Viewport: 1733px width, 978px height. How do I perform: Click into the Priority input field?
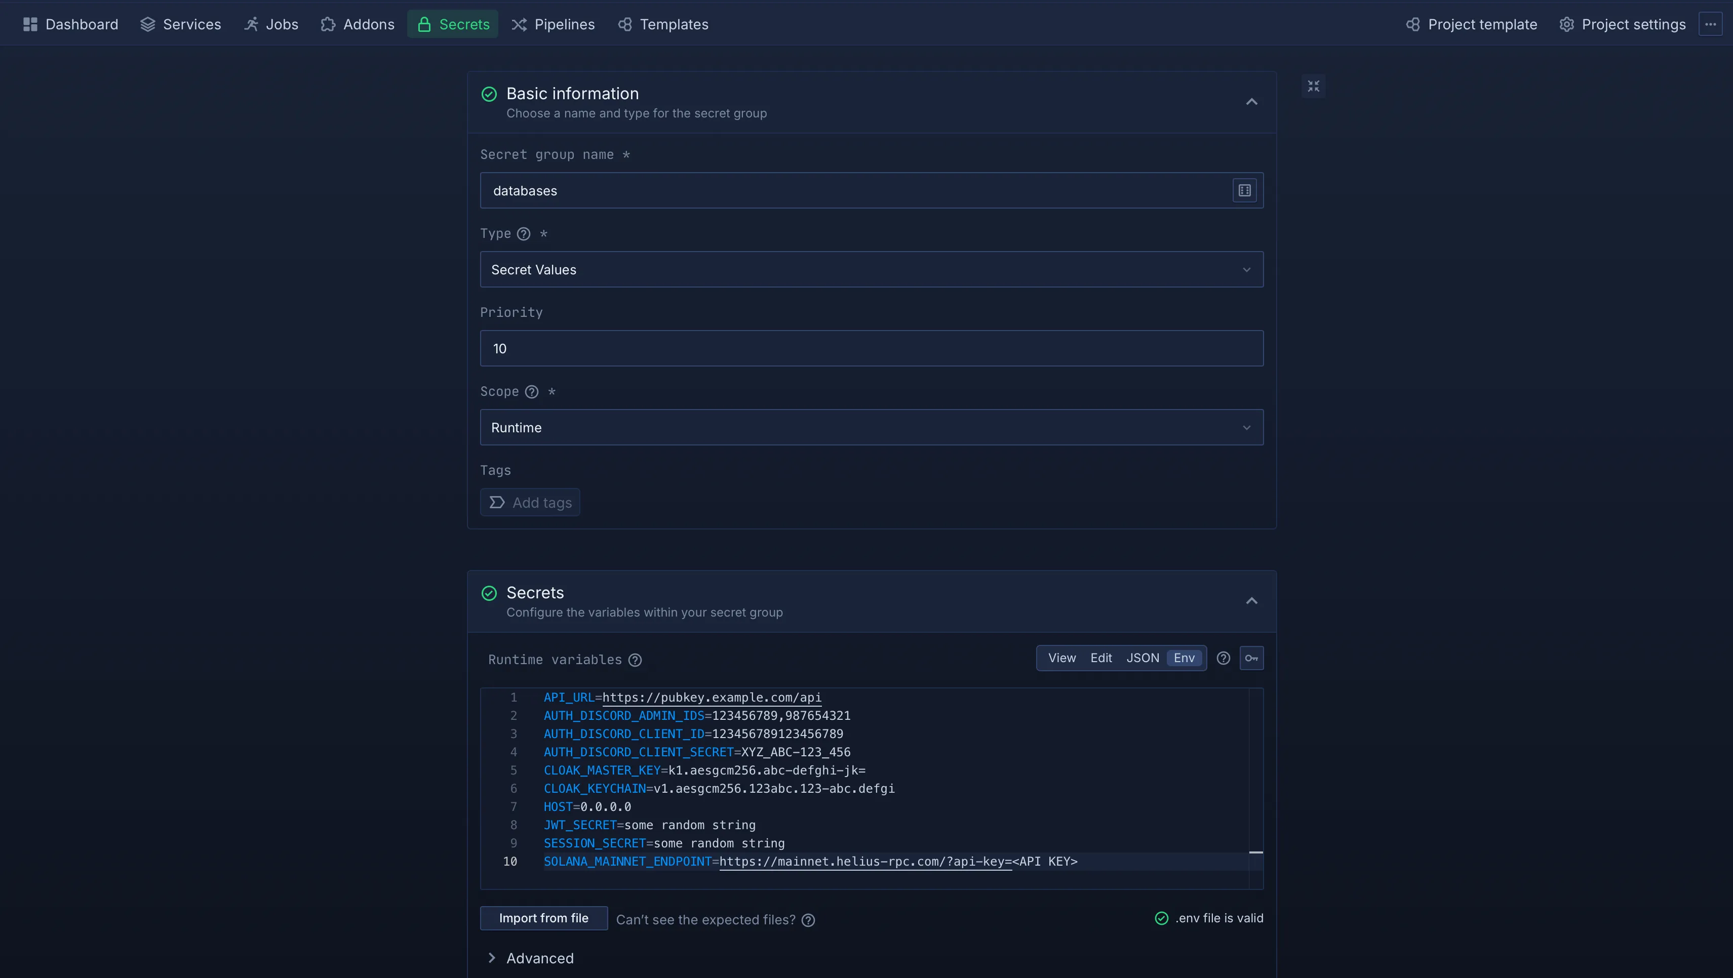pos(871,348)
